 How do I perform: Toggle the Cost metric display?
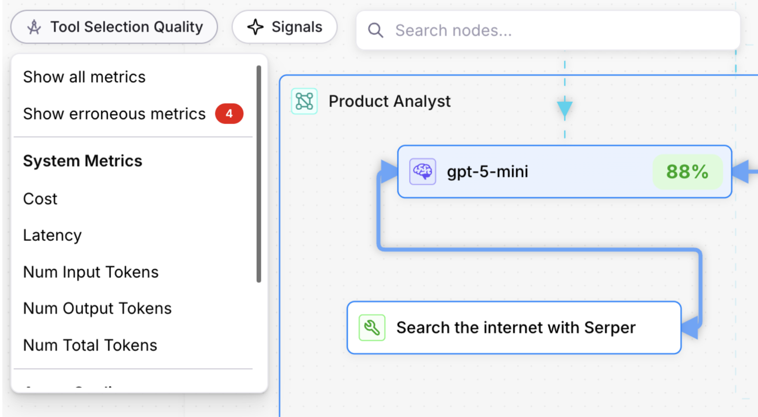(x=40, y=199)
